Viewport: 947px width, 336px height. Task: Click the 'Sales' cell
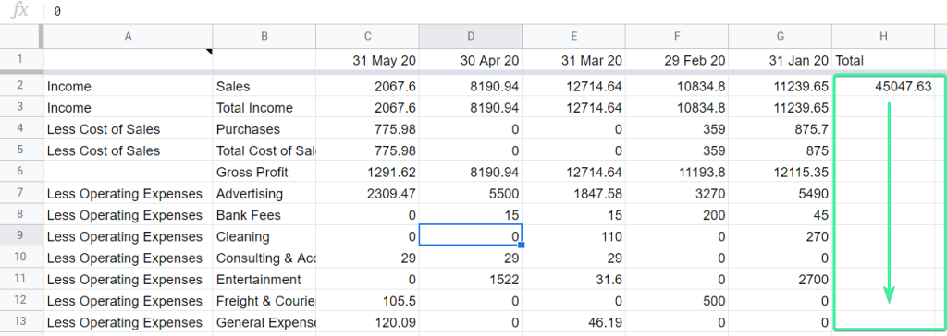pos(264,86)
